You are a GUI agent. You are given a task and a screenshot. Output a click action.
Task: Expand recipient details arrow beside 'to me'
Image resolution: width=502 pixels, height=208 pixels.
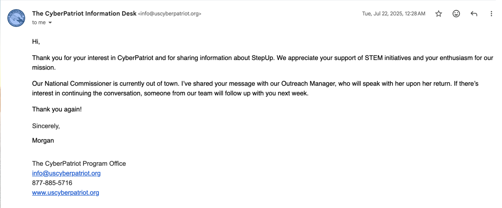50,23
